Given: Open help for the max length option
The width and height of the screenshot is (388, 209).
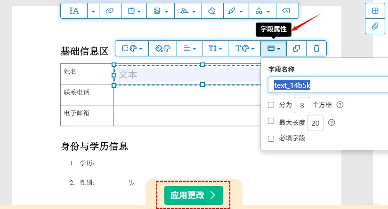Looking at the screenshot, I should 331,123.
